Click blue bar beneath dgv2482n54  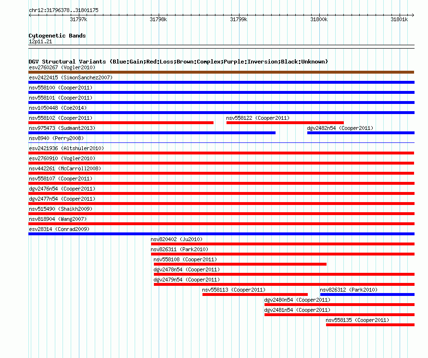(x=361, y=133)
